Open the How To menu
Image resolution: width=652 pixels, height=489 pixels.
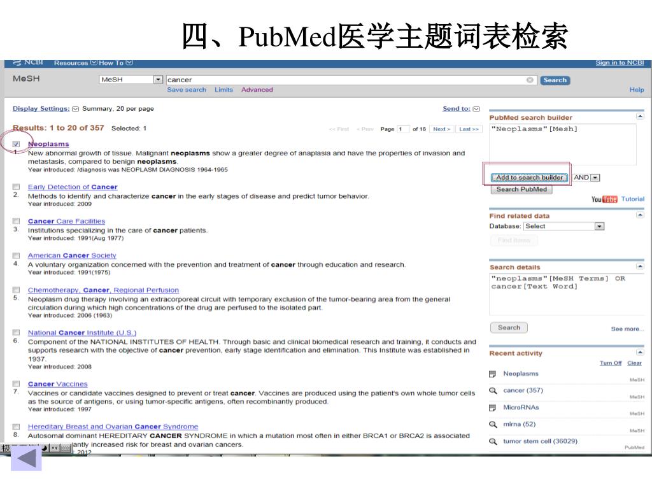pos(115,62)
